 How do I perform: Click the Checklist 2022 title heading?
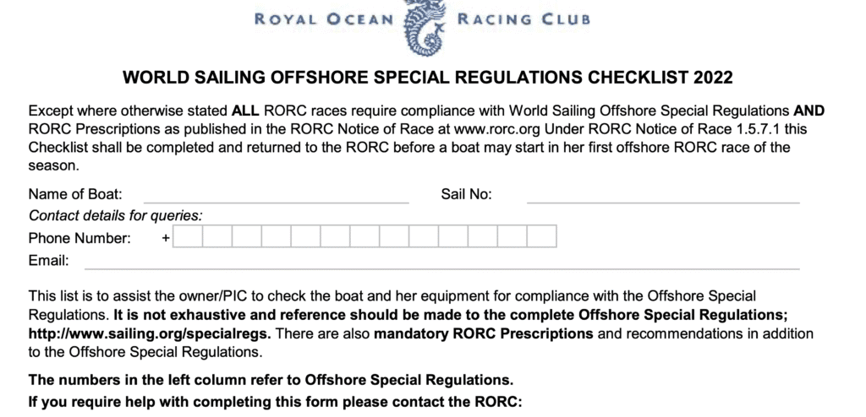427,77
